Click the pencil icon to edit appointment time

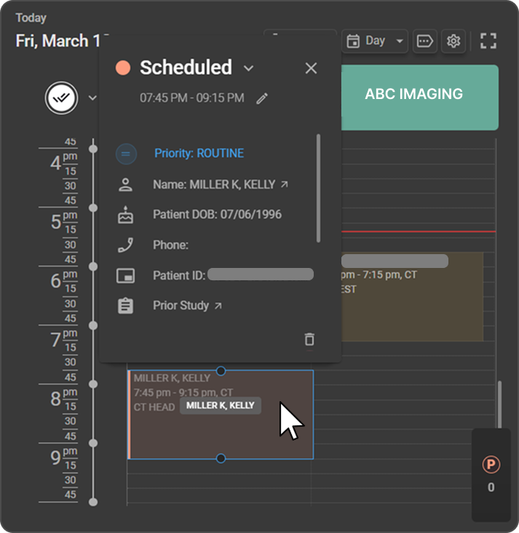point(262,98)
